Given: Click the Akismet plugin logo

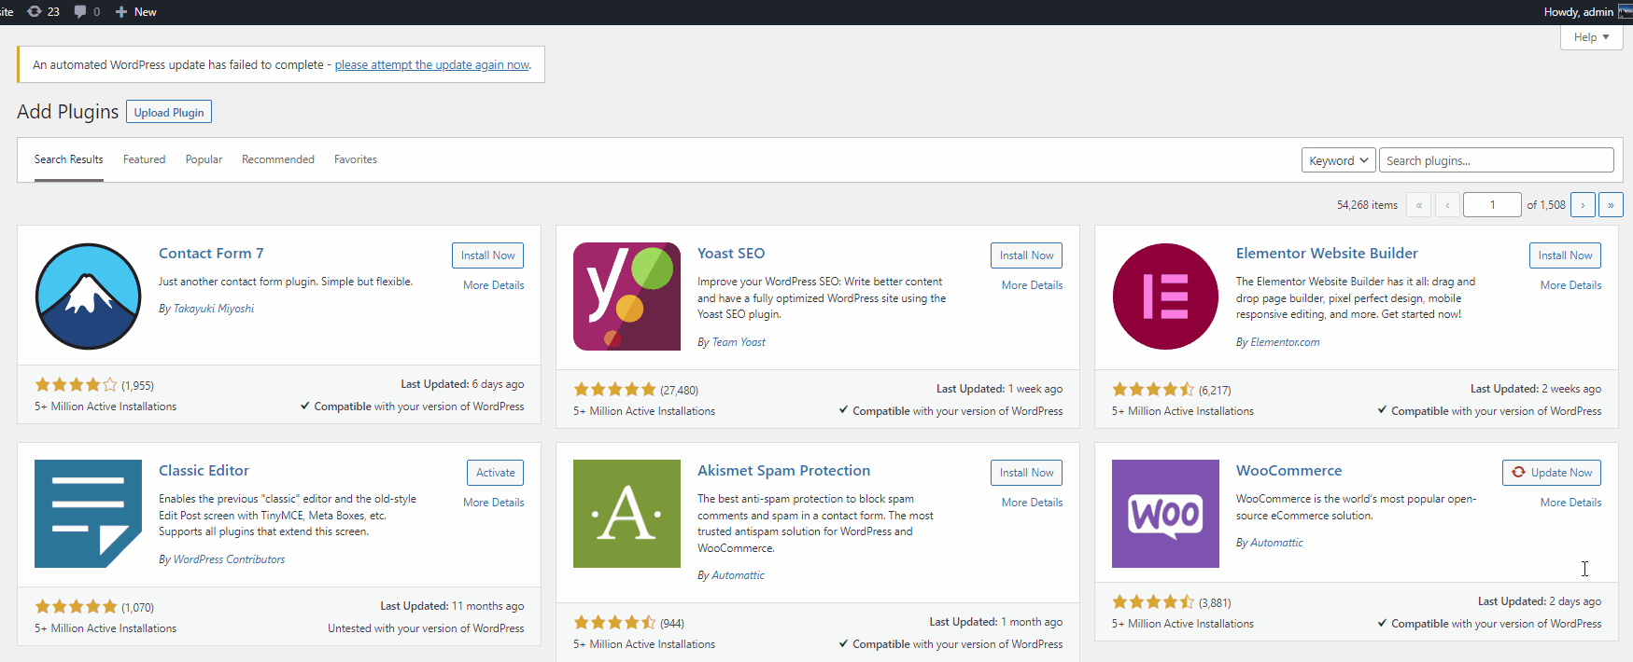Looking at the screenshot, I should click(x=626, y=514).
